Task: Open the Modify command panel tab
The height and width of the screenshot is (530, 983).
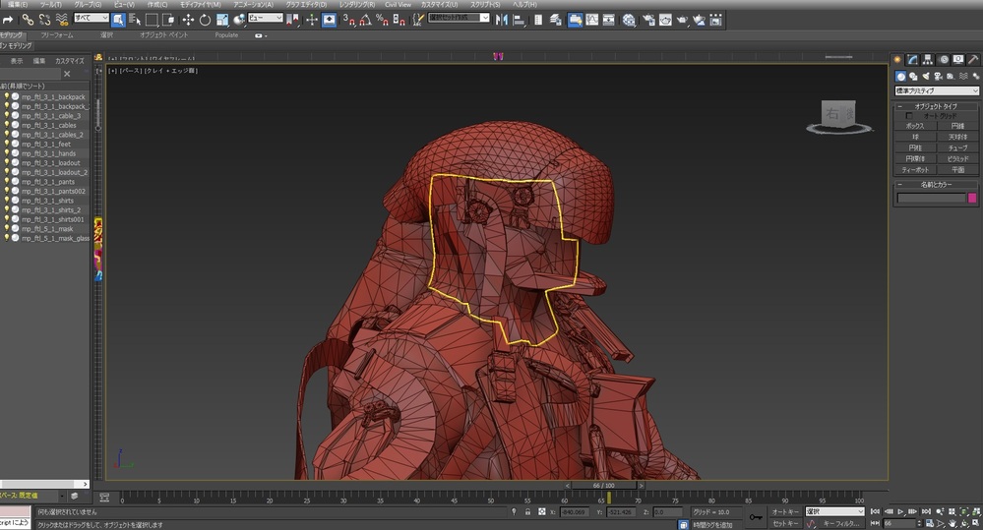Action: tap(914, 60)
